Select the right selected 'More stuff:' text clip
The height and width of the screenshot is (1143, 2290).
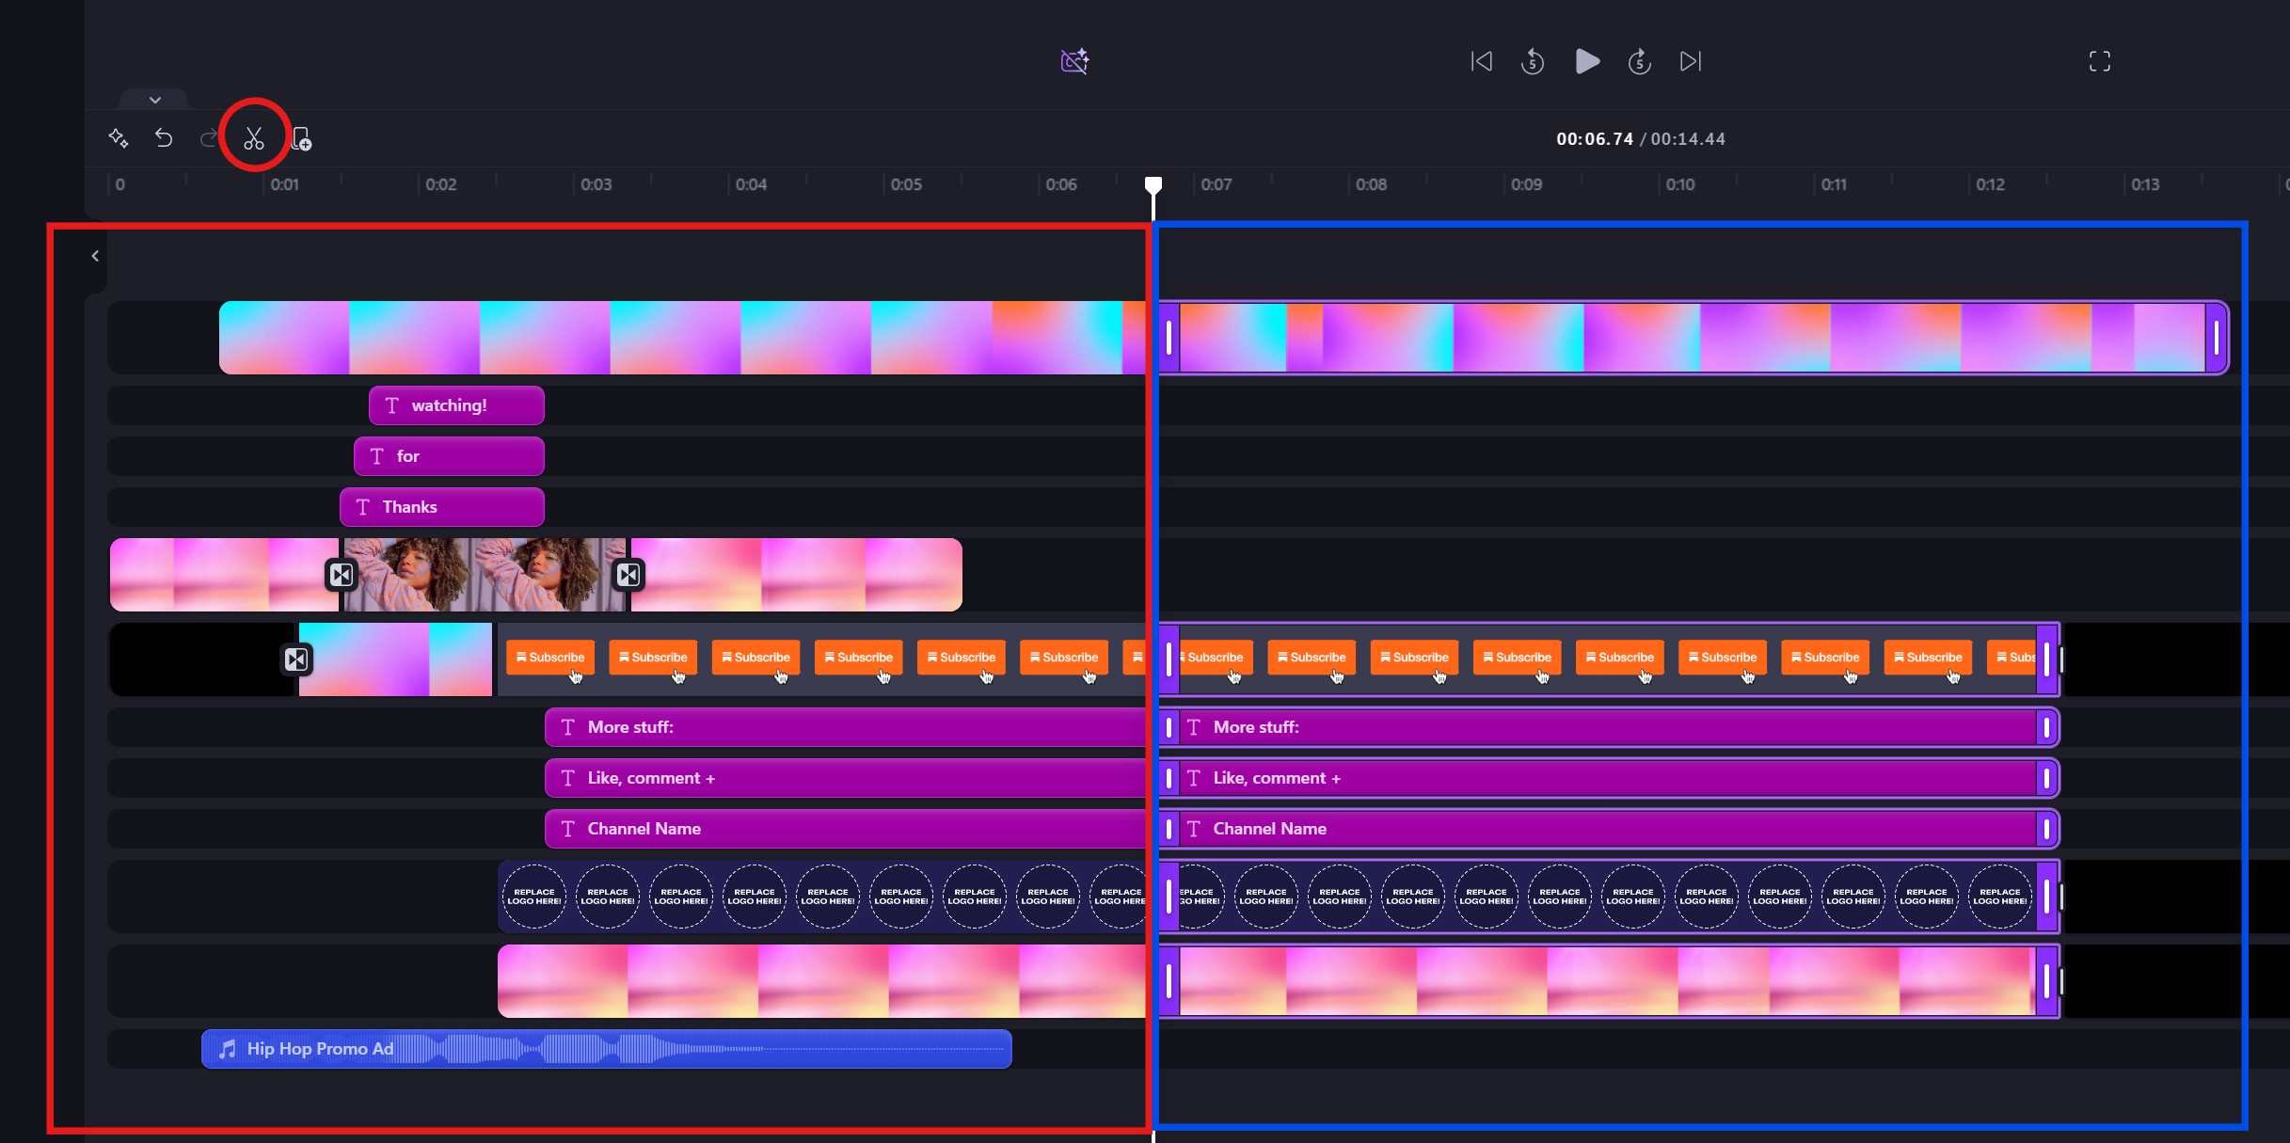[x=1609, y=727]
